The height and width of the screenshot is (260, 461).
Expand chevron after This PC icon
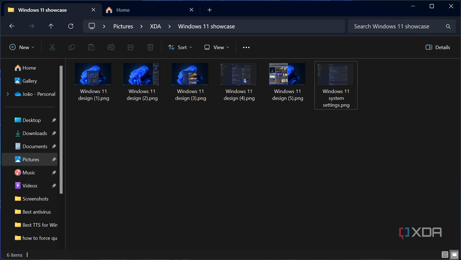104,26
